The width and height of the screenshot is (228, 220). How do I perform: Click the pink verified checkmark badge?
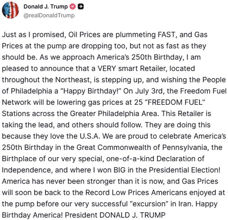pos(73,6)
